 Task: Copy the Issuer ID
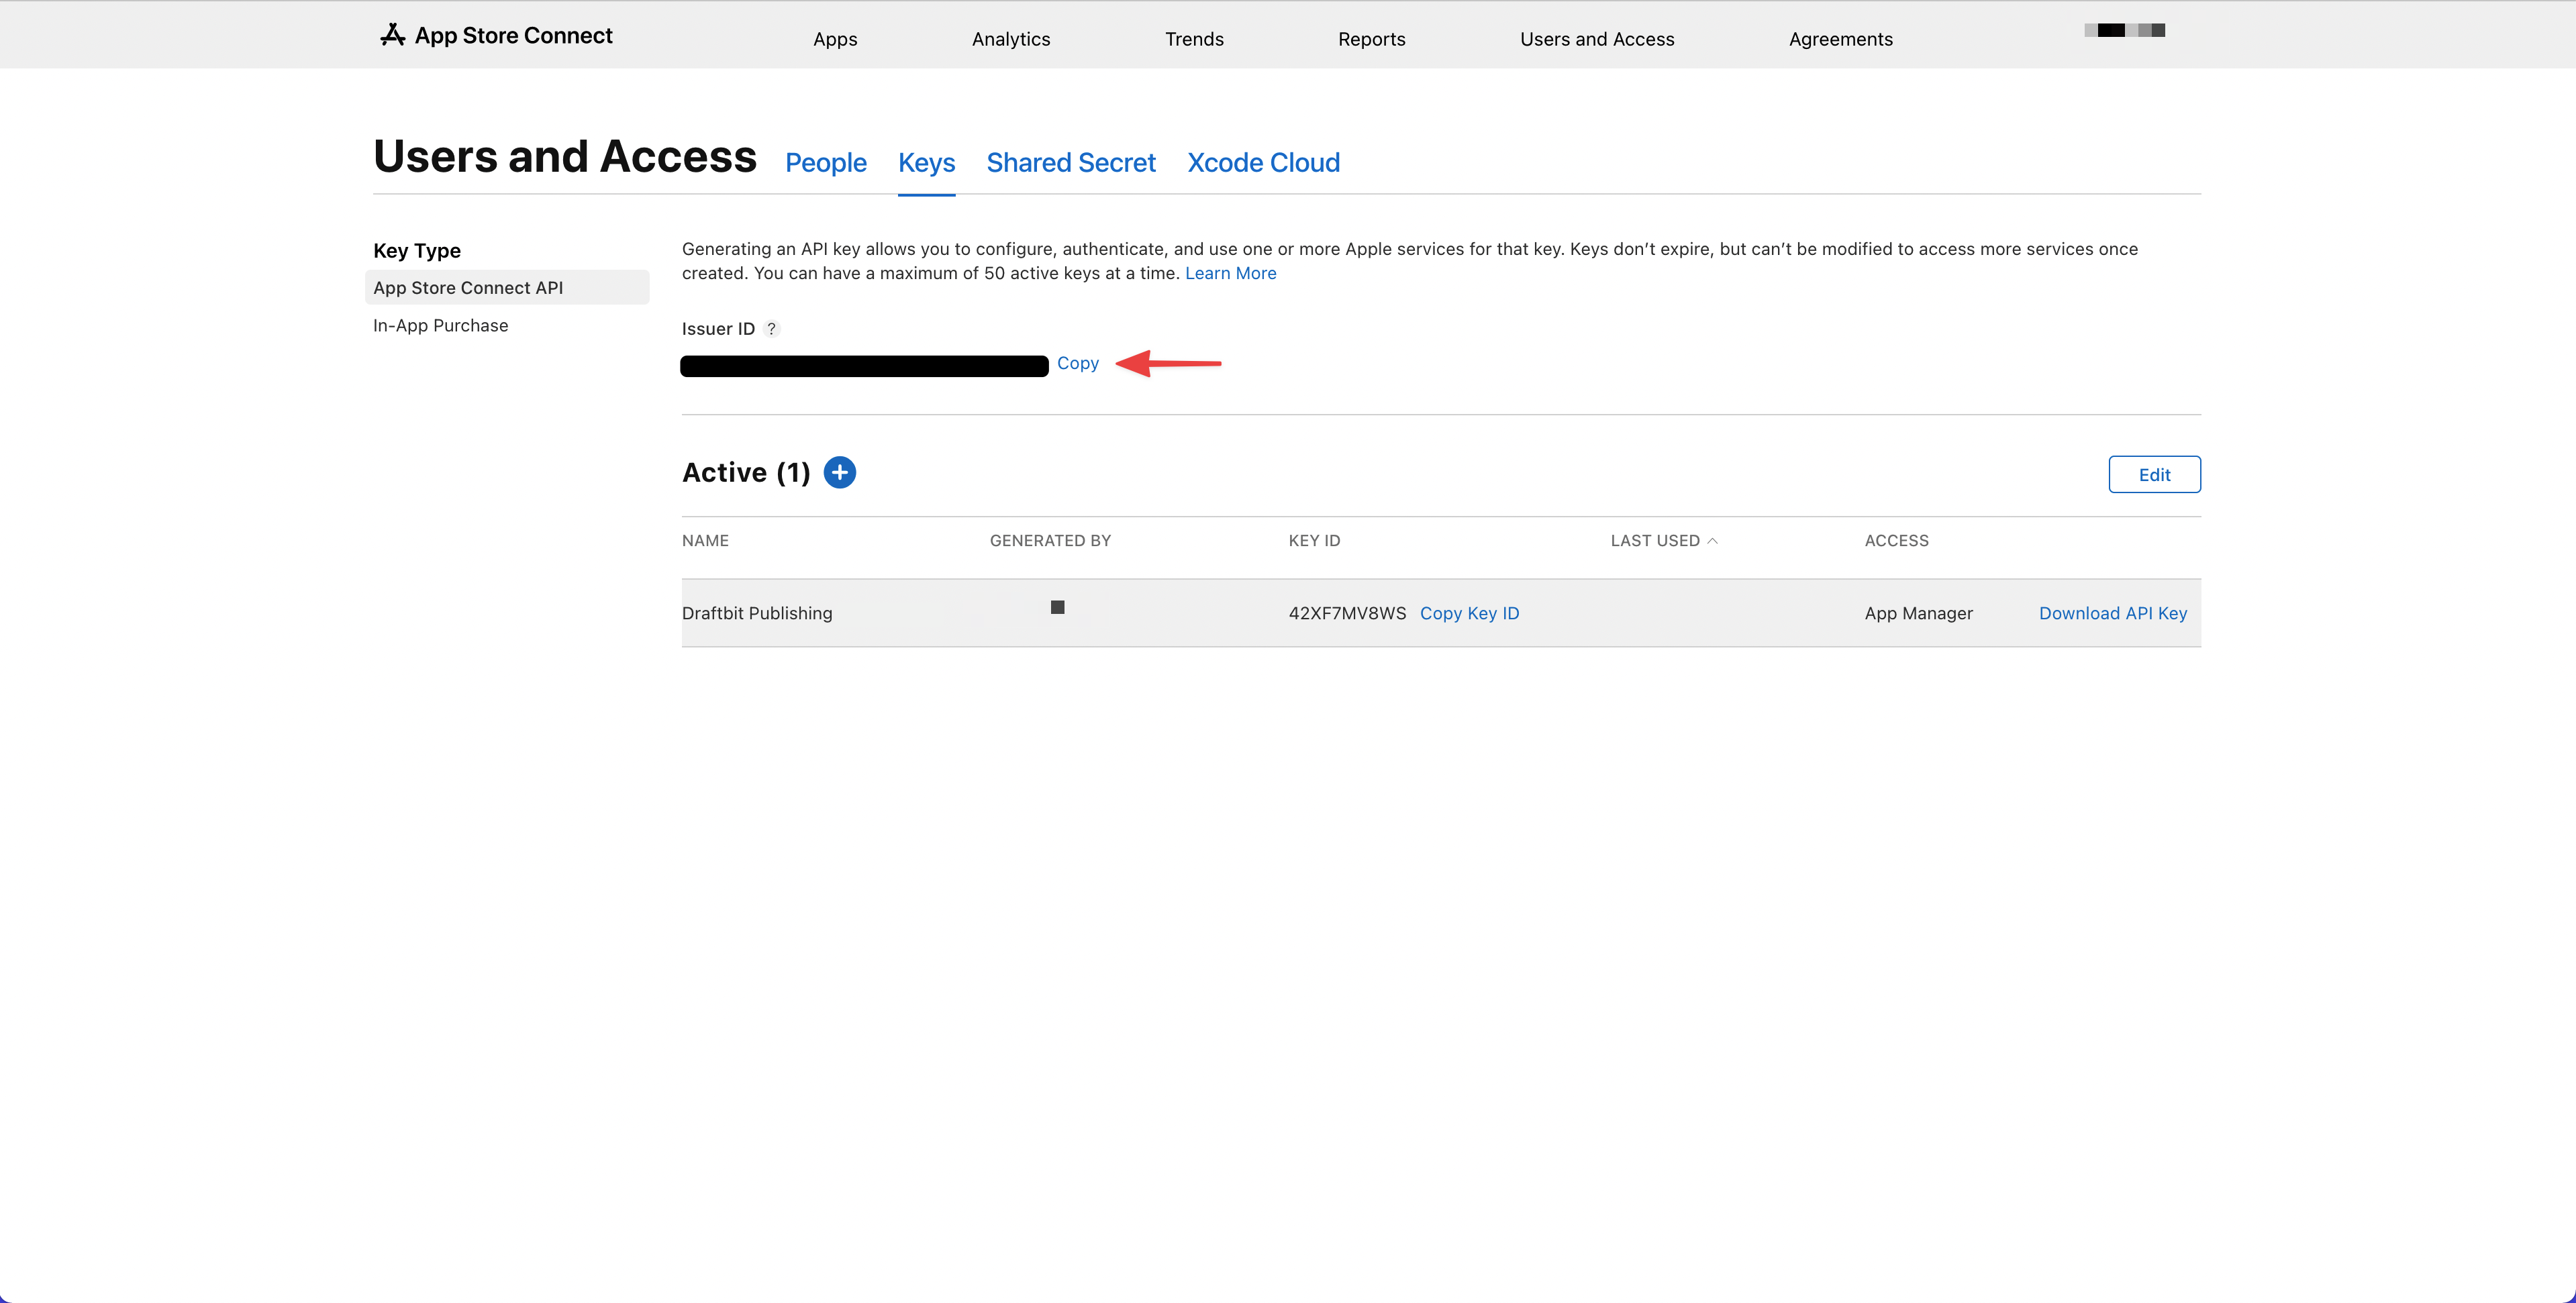(1077, 363)
